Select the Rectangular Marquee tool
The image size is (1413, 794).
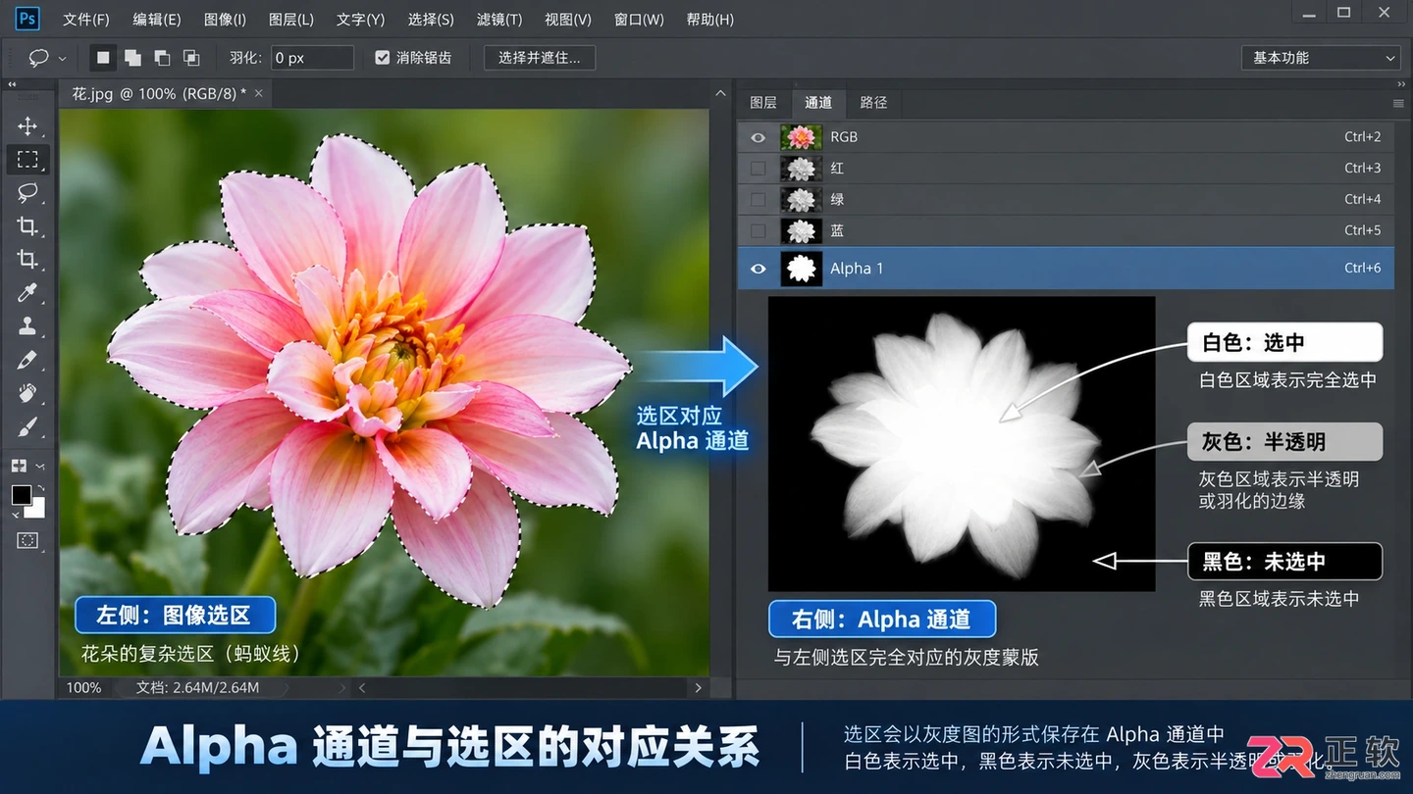(x=27, y=159)
